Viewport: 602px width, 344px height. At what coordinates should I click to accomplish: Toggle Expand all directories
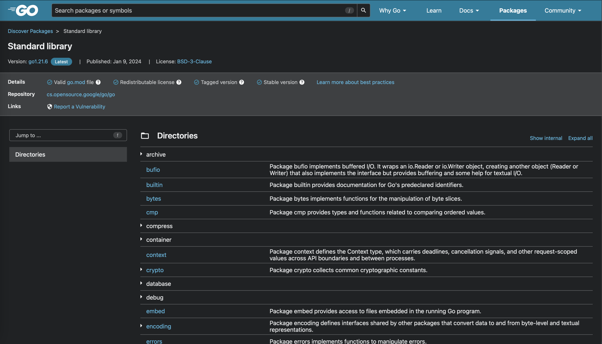(580, 138)
